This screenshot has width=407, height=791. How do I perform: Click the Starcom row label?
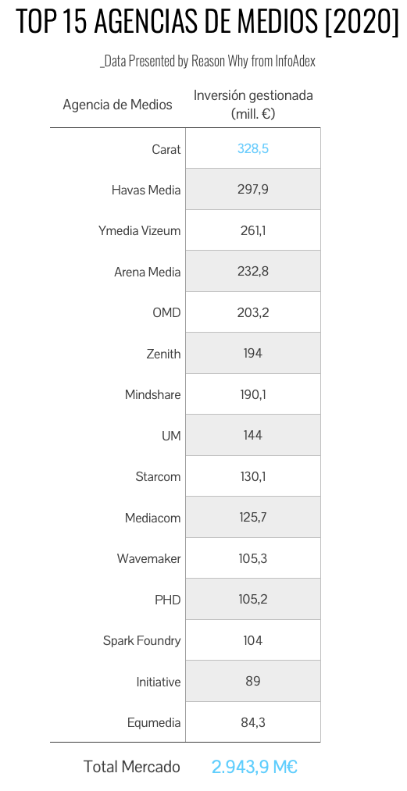[x=158, y=477]
